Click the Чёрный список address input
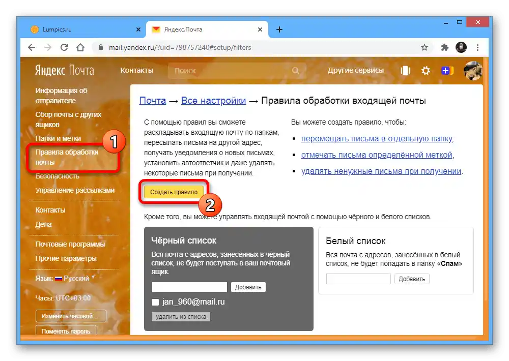The height and width of the screenshot is (361, 509). 189,287
